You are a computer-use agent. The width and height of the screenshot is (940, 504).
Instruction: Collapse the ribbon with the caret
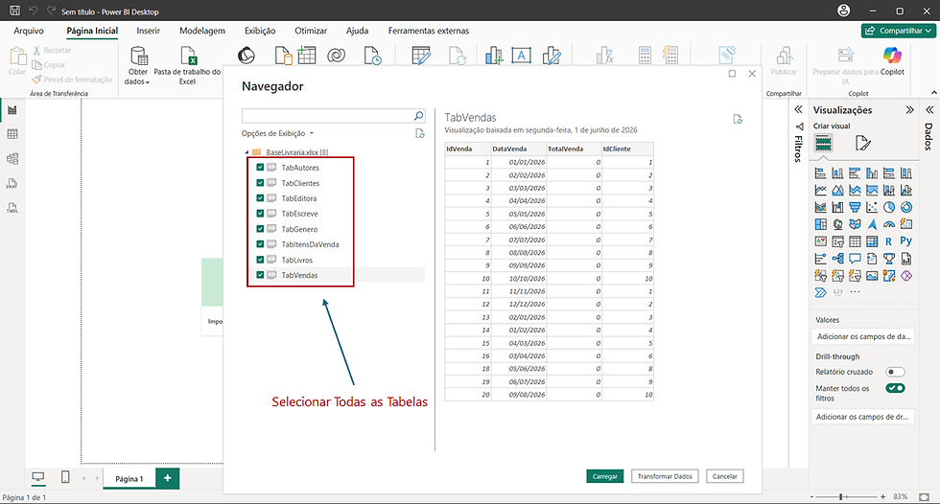click(933, 93)
